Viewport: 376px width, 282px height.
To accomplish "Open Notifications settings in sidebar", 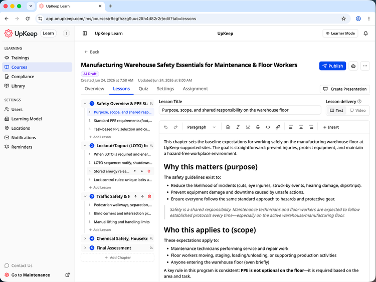I will pos(37,138).
